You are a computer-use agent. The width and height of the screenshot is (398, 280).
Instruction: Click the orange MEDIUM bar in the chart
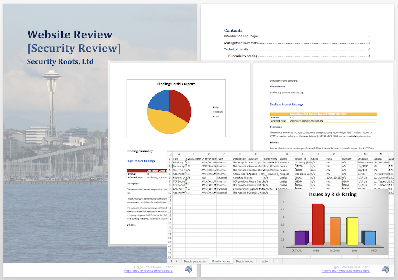335,231
